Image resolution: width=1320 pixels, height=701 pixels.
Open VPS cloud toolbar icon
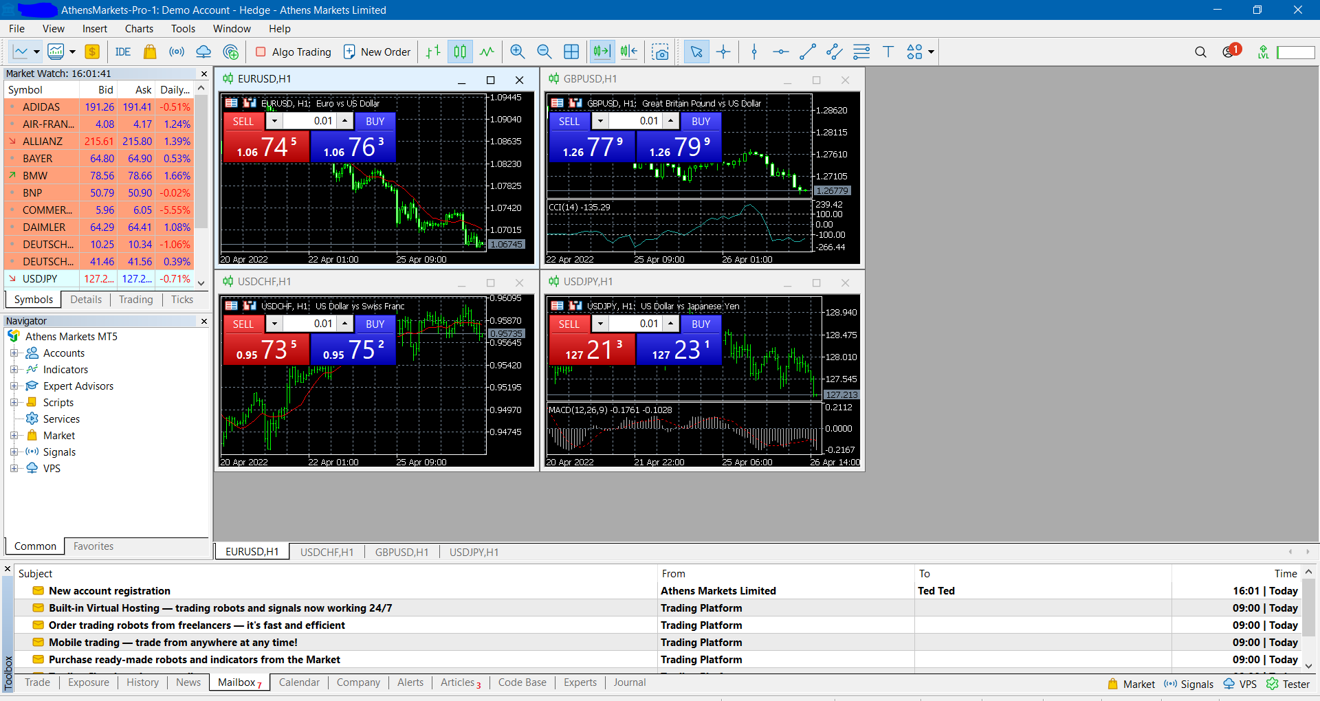(203, 52)
